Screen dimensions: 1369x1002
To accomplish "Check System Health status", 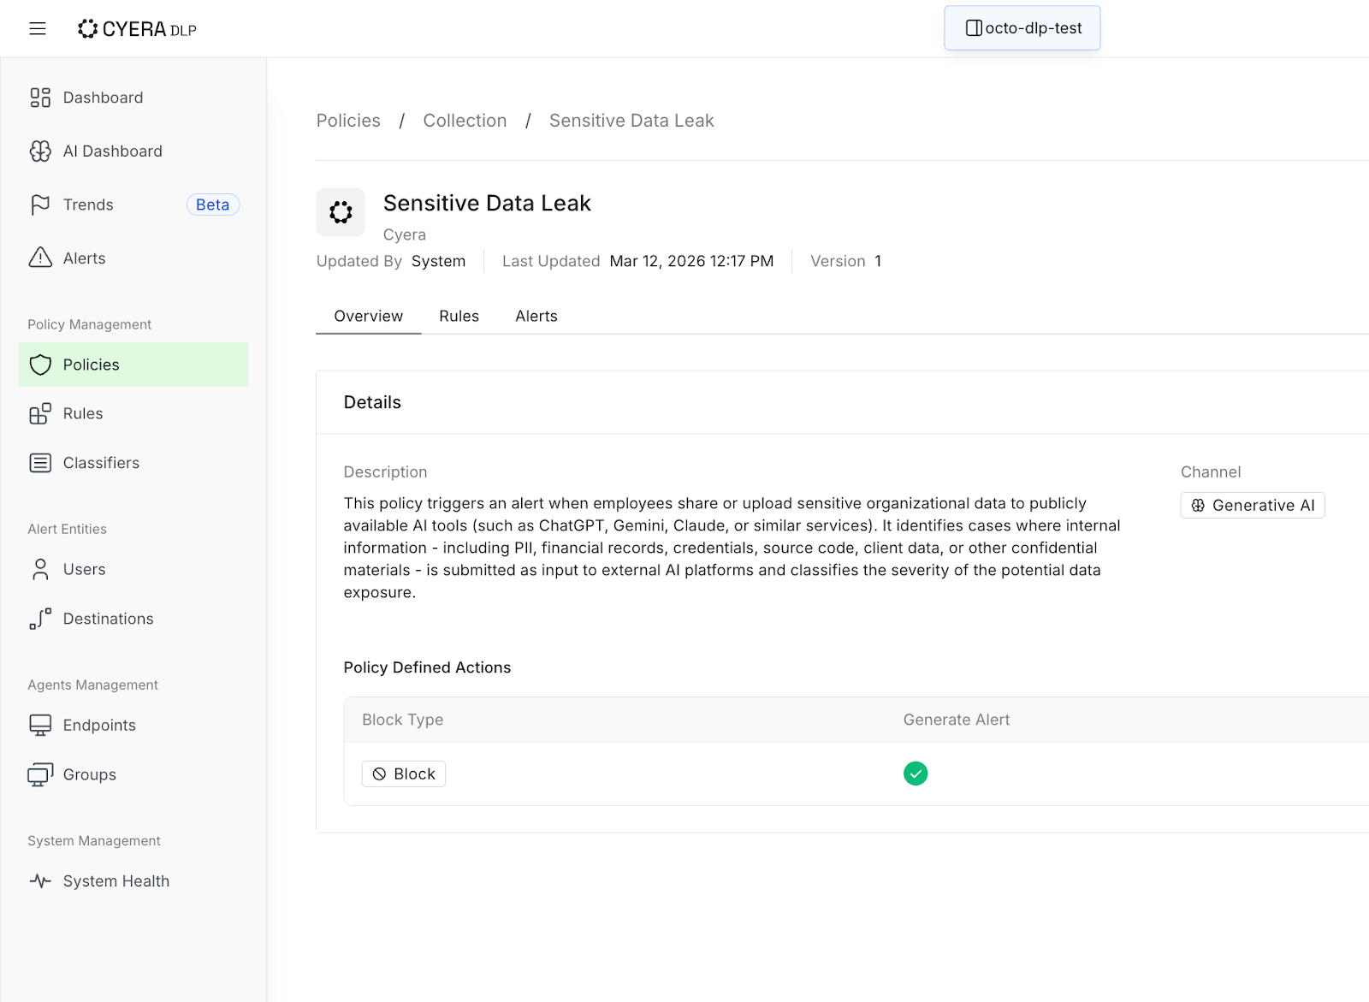I will [116, 880].
